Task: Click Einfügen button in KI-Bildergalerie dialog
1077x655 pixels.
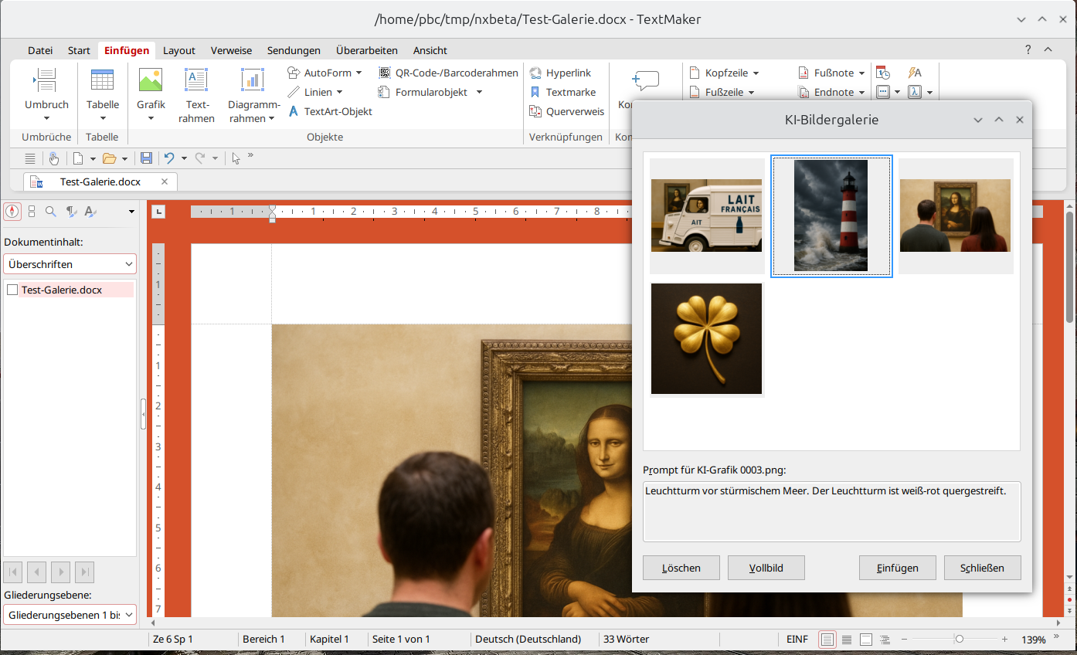Action: (898, 568)
